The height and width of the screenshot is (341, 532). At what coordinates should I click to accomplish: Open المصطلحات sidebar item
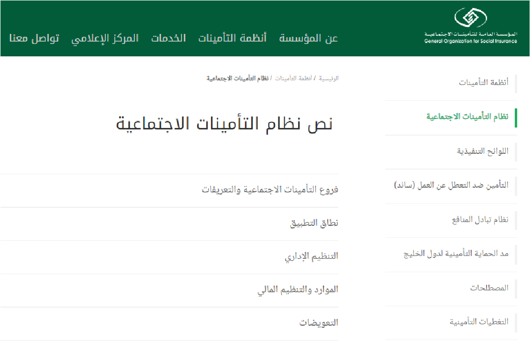click(489, 288)
